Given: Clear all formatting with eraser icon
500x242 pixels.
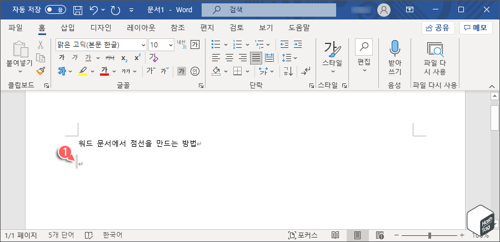Looking at the screenshot, I should pos(153,58).
